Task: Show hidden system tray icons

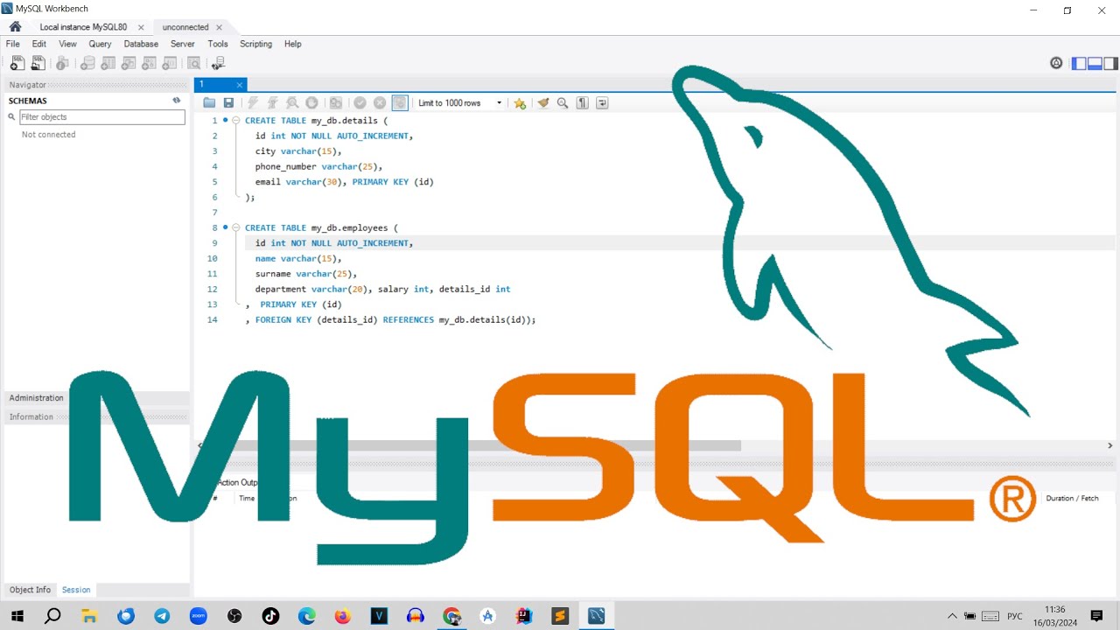Action: point(952,616)
